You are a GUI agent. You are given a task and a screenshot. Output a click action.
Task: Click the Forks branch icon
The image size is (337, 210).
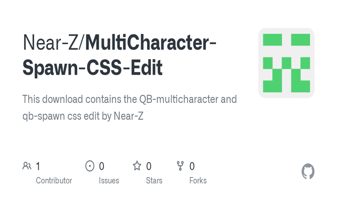tap(180, 166)
